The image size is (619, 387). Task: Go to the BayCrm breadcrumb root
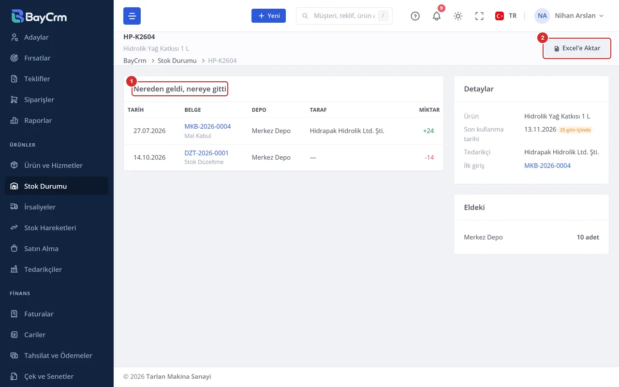tap(135, 60)
